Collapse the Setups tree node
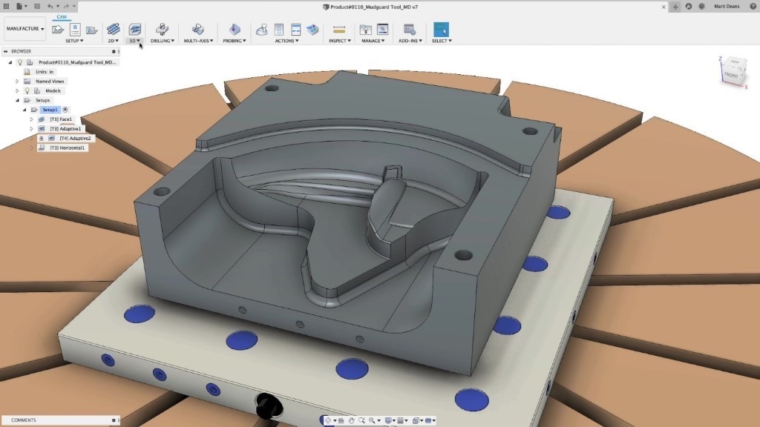760x427 pixels. (x=17, y=100)
